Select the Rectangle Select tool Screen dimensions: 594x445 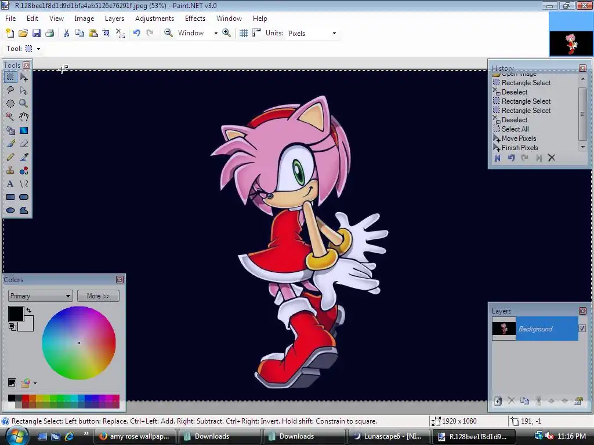10,77
